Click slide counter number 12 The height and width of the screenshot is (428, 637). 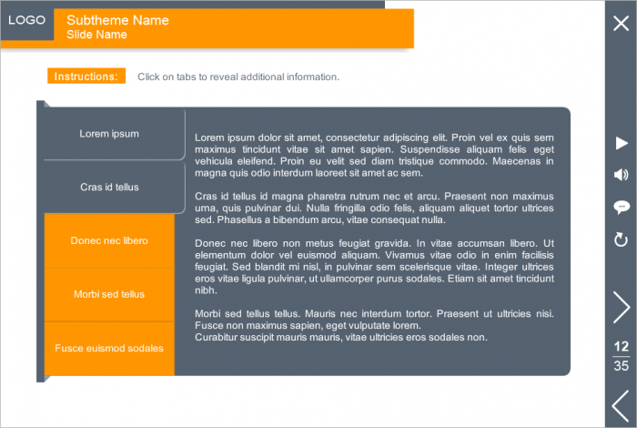click(622, 346)
